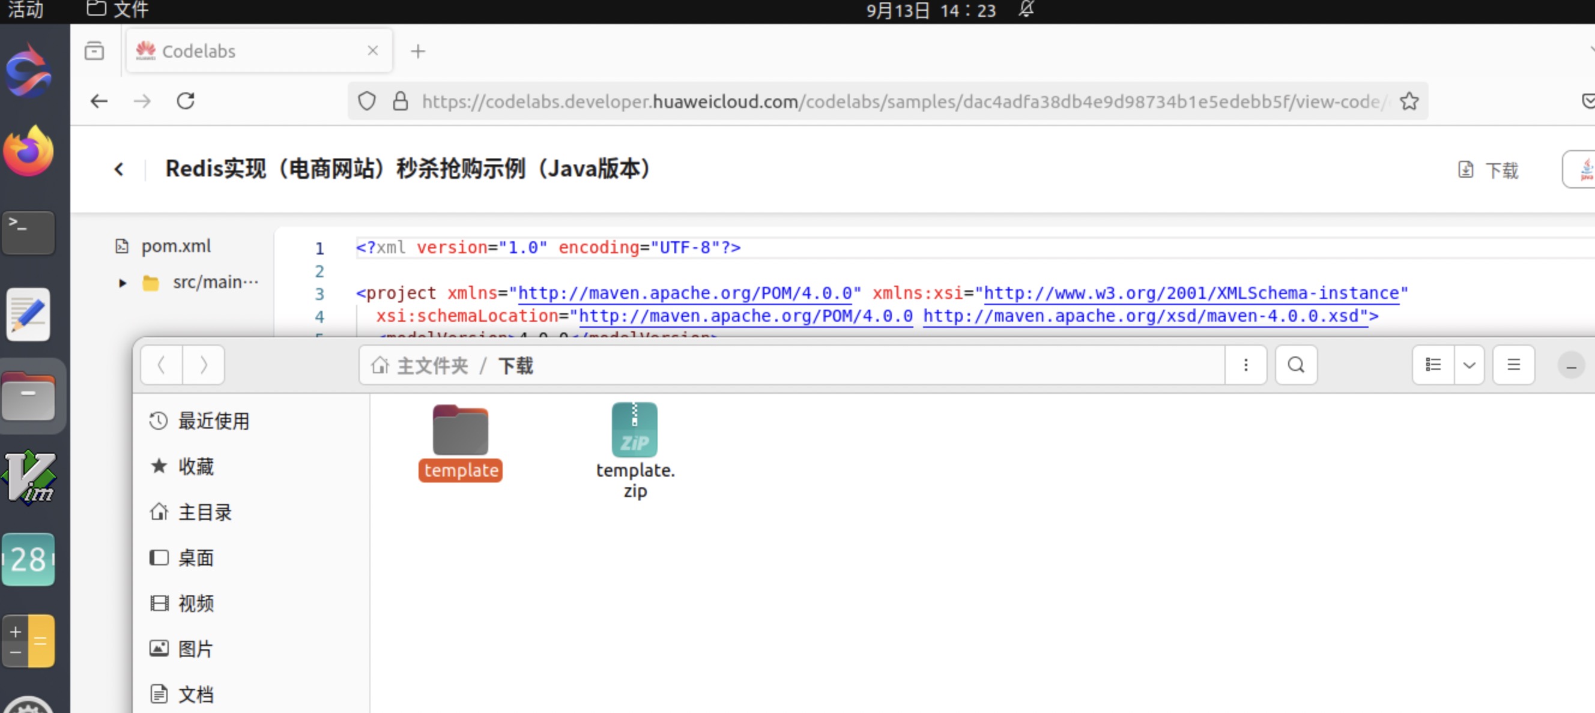The height and width of the screenshot is (713, 1595).
Task: Click the shield tracking protection icon
Action: (366, 101)
